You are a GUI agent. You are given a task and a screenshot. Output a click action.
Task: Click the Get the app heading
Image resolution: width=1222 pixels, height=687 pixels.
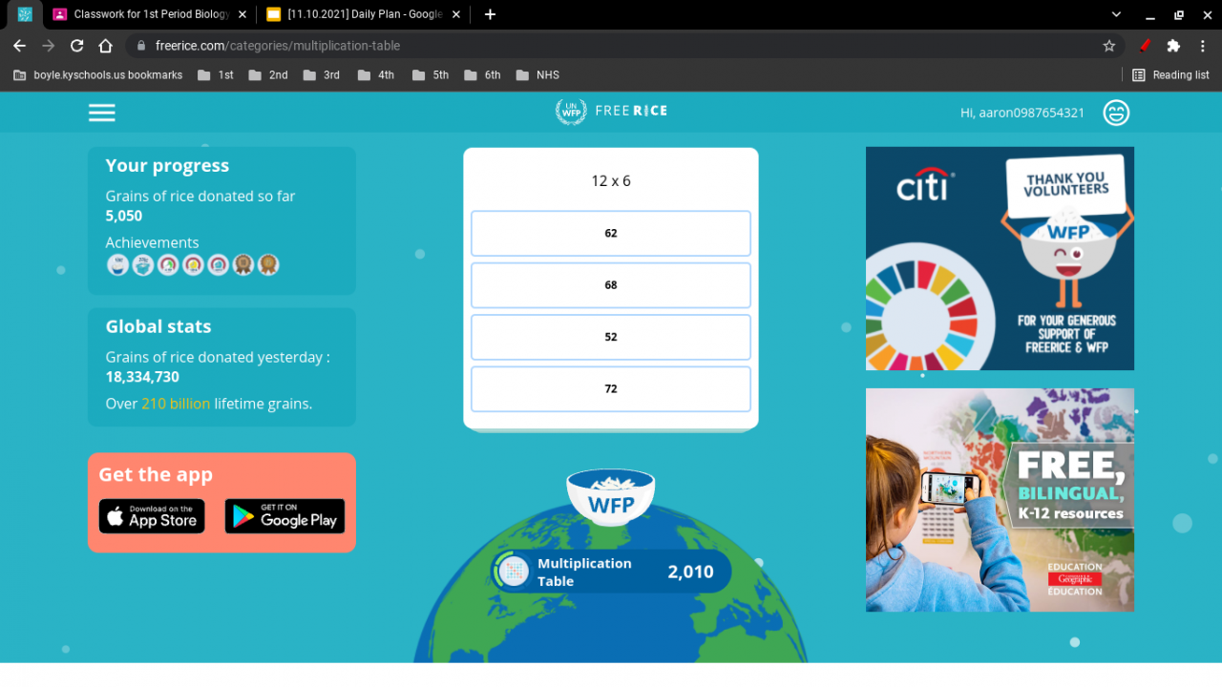(x=156, y=475)
